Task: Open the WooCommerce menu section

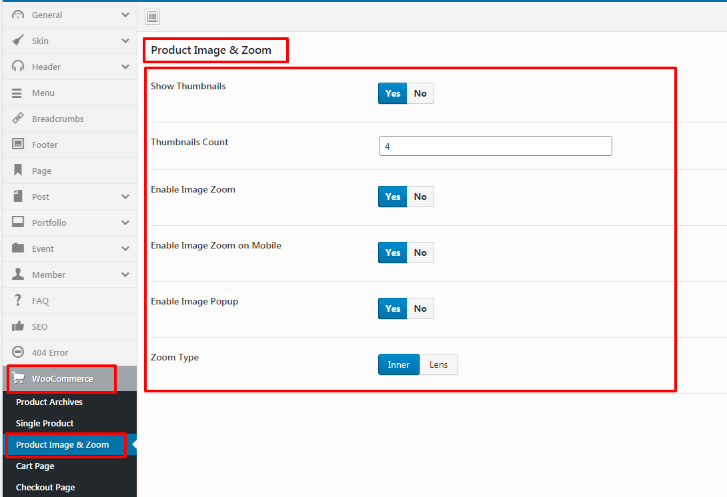Action: point(69,378)
